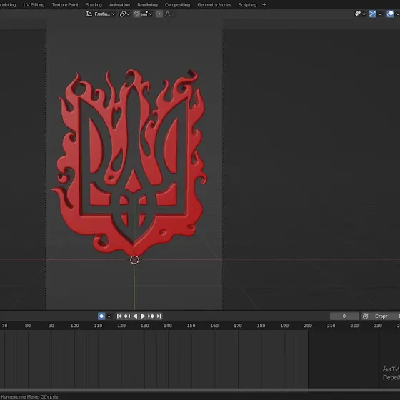Jump to the next keyframe
Image resolution: width=400 pixels, height=400 pixels.
point(151,316)
